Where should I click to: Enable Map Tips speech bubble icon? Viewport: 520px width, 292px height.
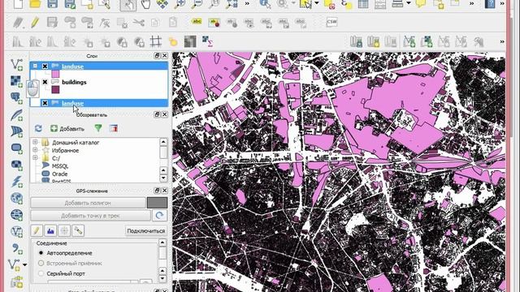(x=421, y=4)
